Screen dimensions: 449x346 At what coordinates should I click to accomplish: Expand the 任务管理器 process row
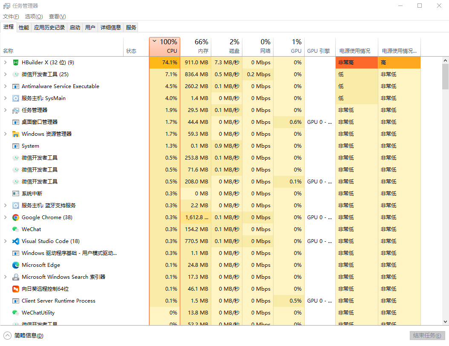[x=5, y=110]
